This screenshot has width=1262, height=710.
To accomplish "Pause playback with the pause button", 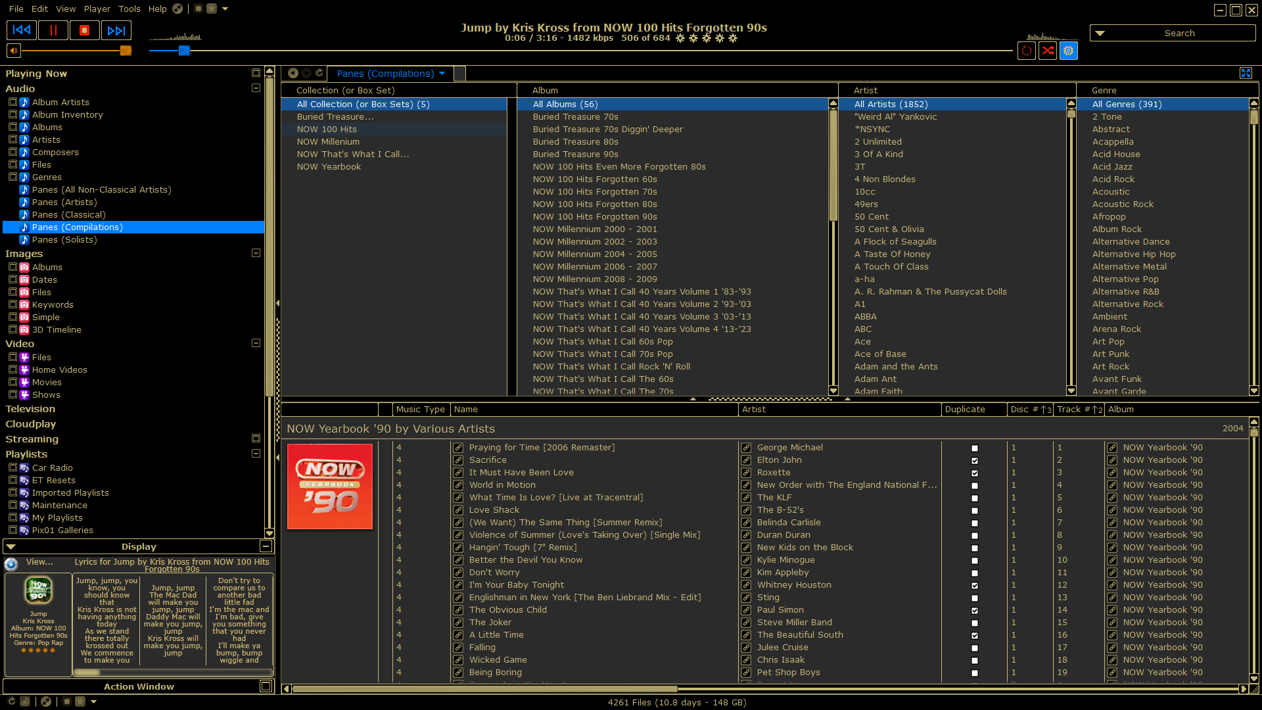I will [x=53, y=30].
